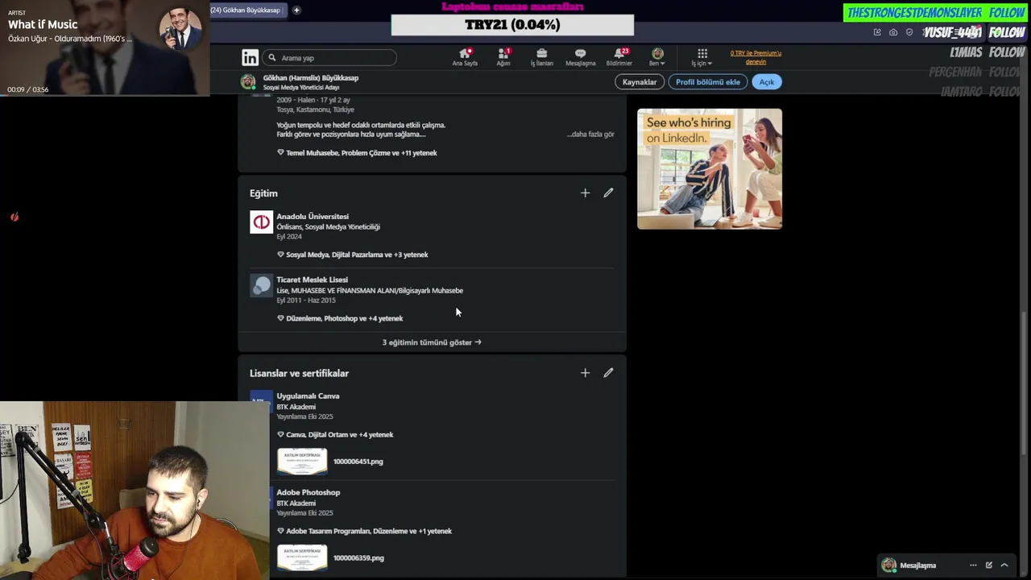
Task: Click the song progress bar
Action: [x=105, y=95]
